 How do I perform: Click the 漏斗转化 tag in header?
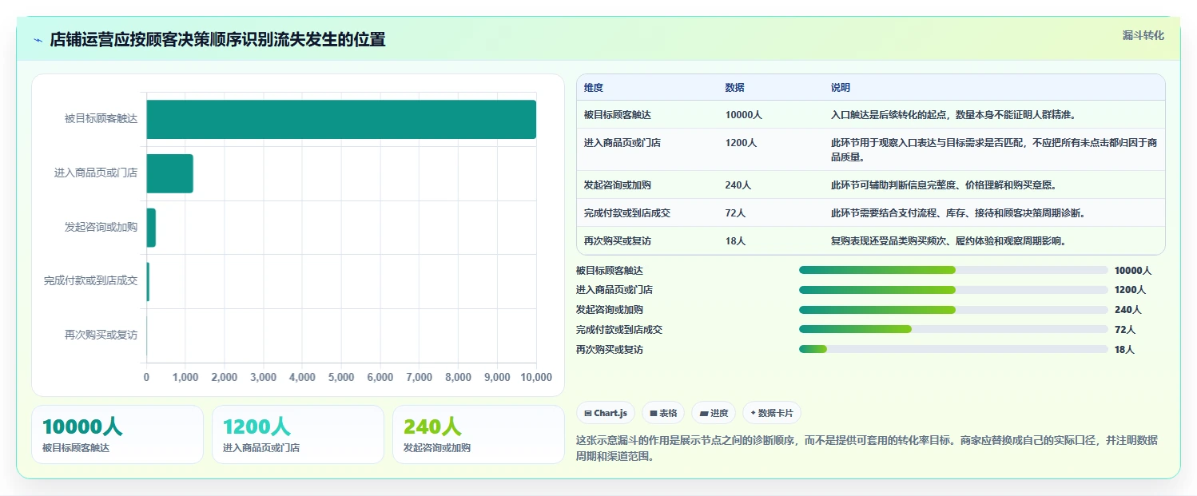(1143, 36)
